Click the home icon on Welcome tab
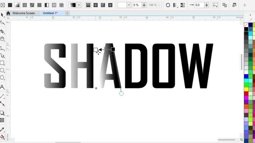This screenshot has height=143, width=255. 8,13
